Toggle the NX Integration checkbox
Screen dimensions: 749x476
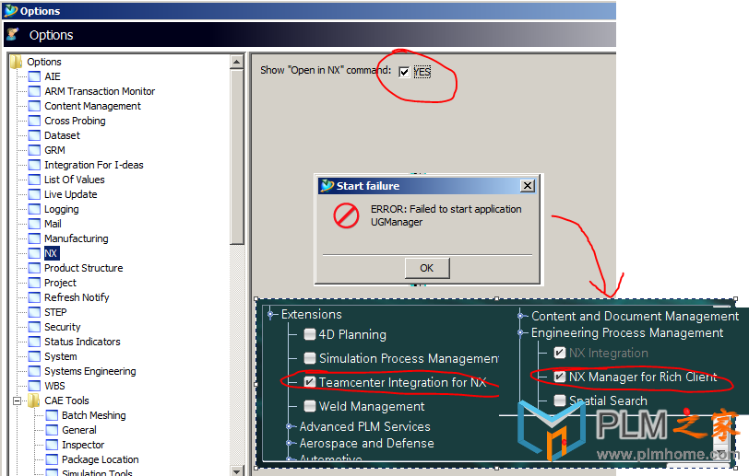[x=560, y=353]
